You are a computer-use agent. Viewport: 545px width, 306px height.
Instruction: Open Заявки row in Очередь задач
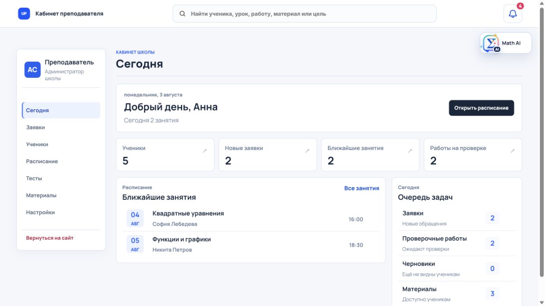click(457, 218)
